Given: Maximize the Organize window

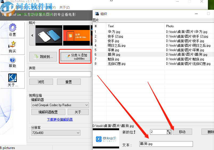Looking at the screenshot, I should pyautogui.click(x=208, y=14).
